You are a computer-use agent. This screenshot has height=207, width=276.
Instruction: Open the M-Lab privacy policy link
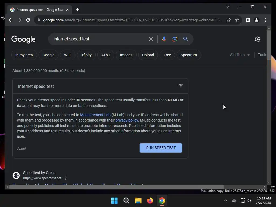coord(127,120)
